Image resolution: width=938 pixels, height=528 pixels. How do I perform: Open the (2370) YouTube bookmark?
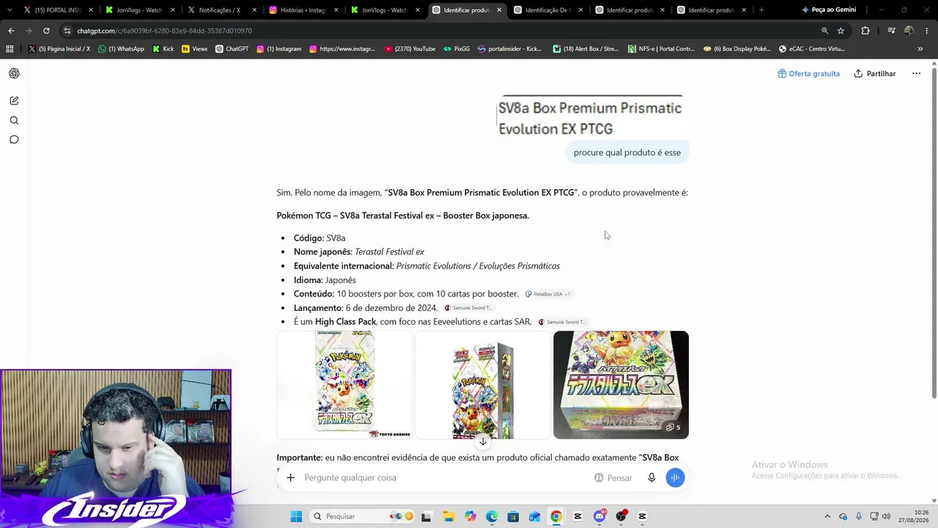coord(410,48)
